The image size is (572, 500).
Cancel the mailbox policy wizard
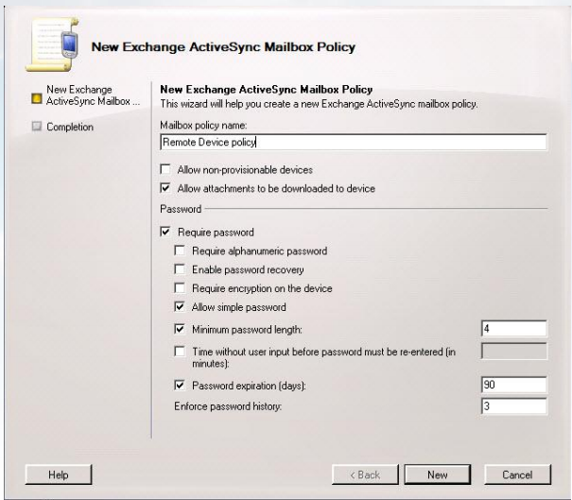[x=517, y=474]
